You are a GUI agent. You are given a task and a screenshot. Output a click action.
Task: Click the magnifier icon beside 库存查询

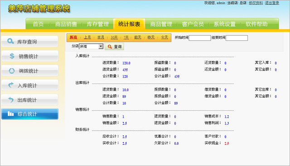(x=10, y=41)
